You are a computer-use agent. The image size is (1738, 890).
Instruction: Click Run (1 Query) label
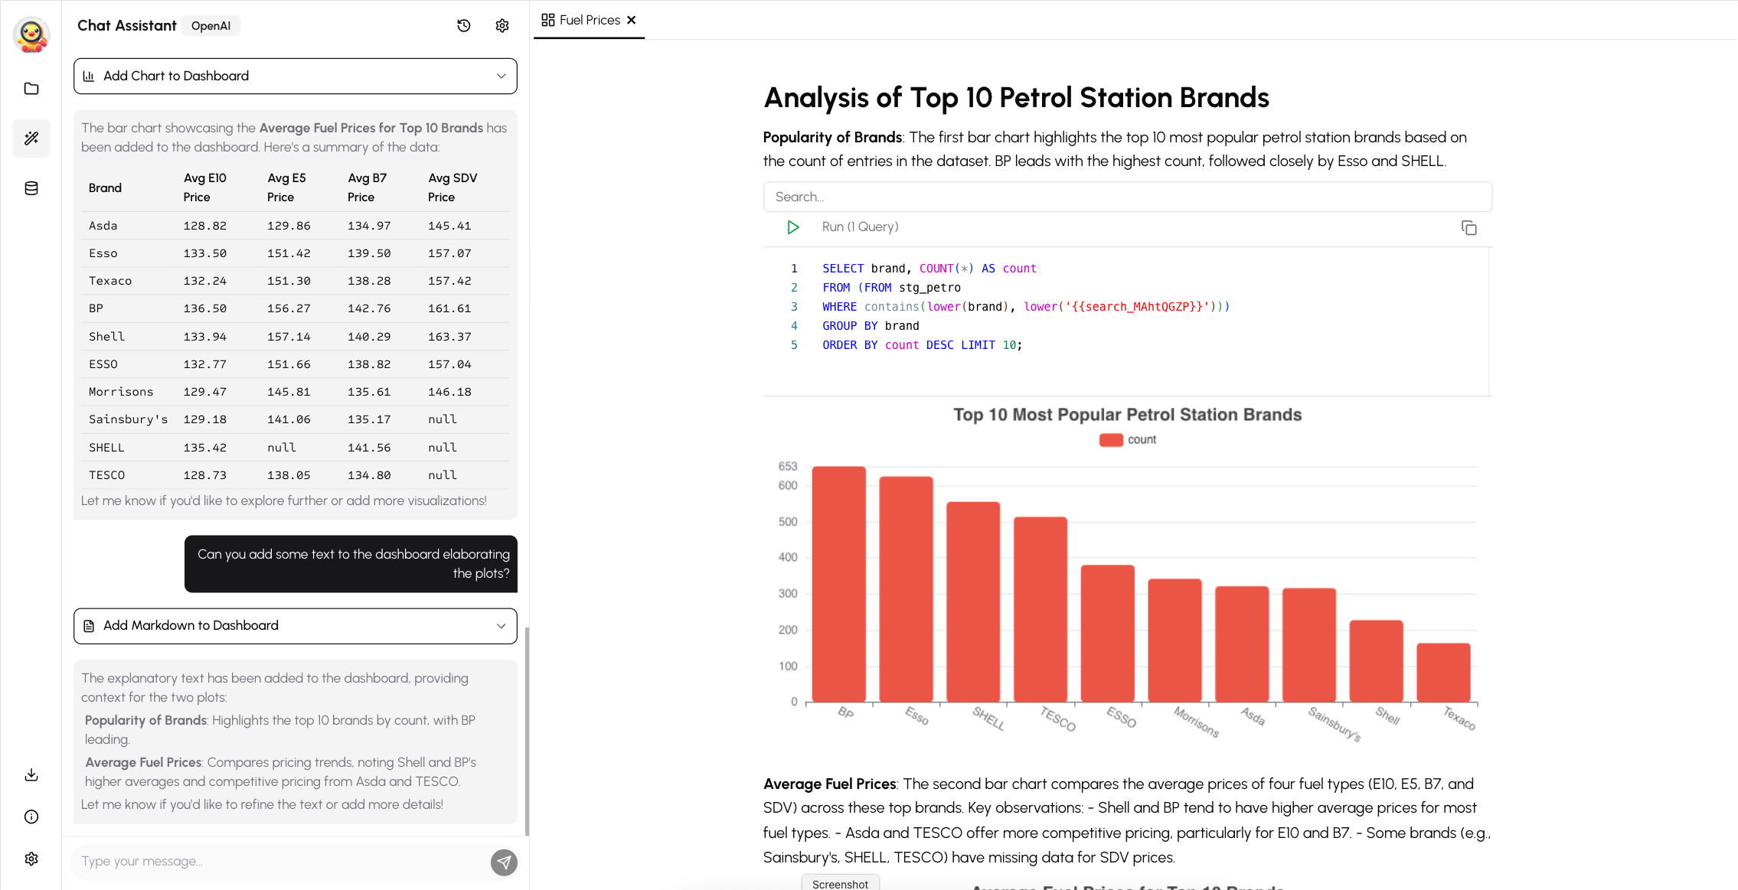[860, 227]
